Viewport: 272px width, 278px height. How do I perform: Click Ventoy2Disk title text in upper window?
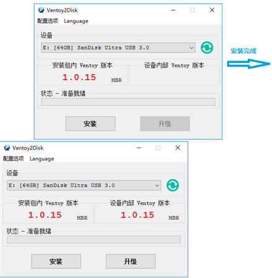tap(62, 11)
